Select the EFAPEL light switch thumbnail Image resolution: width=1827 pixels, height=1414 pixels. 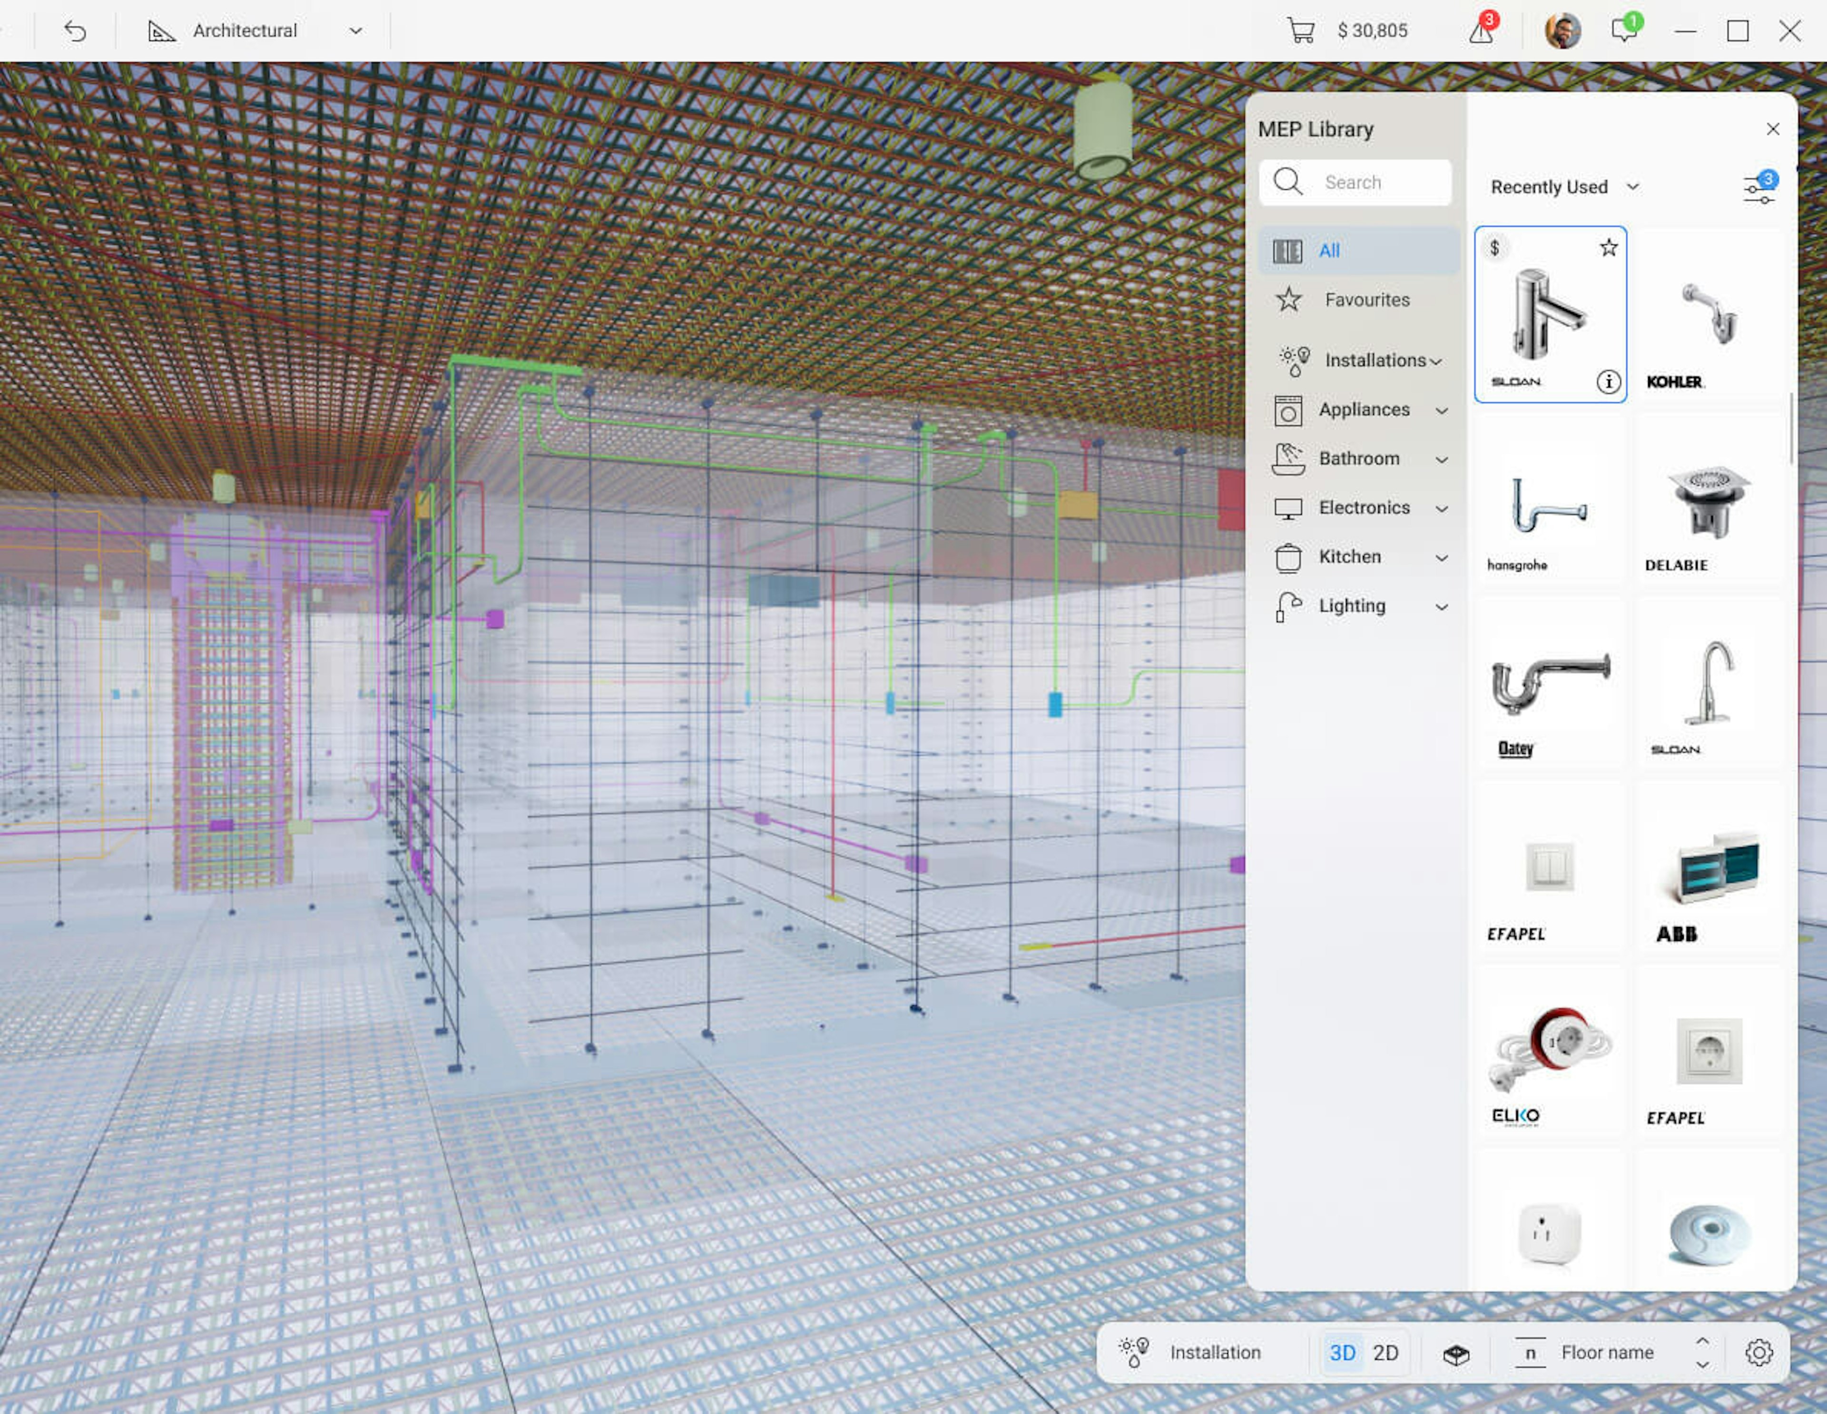[x=1550, y=868]
